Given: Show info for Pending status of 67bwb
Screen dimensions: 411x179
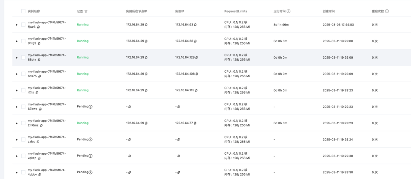Looking at the screenshot, I should pyautogui.click(x=91, y=107).
